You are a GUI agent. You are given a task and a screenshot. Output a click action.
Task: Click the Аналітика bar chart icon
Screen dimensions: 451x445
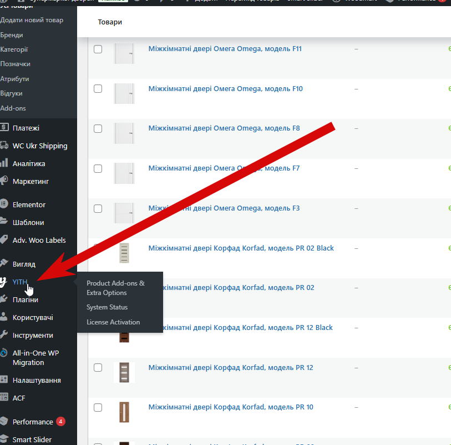(4, 163)
